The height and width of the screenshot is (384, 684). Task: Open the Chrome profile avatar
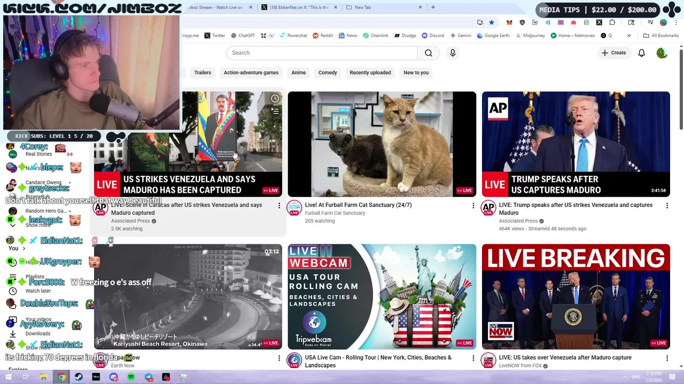663,22
